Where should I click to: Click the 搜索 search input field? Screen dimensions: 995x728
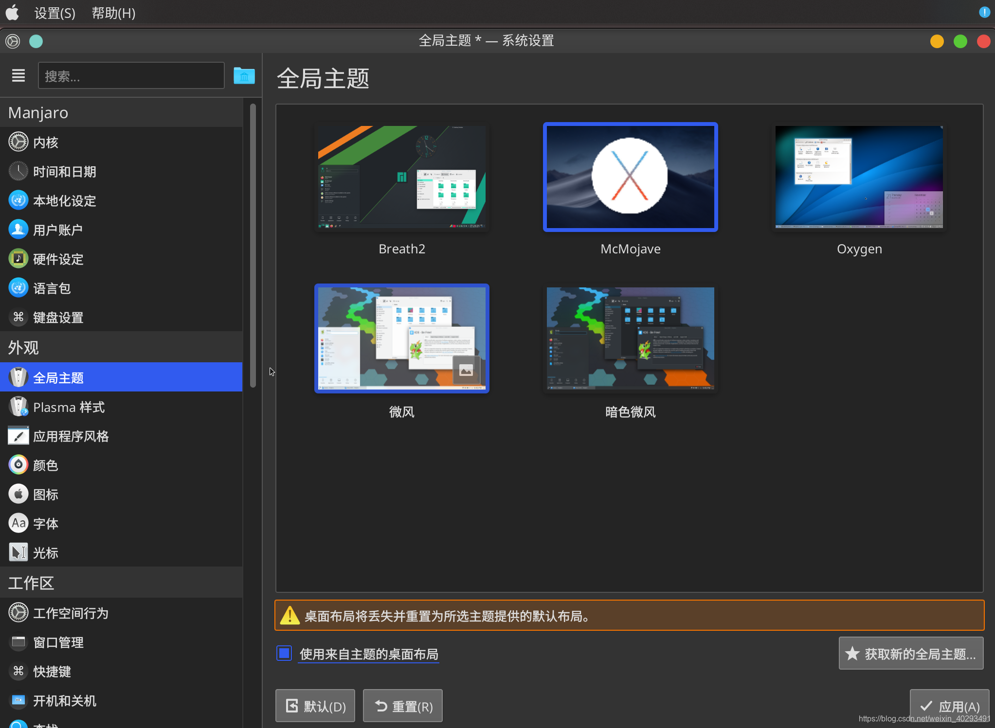[131, 76]
